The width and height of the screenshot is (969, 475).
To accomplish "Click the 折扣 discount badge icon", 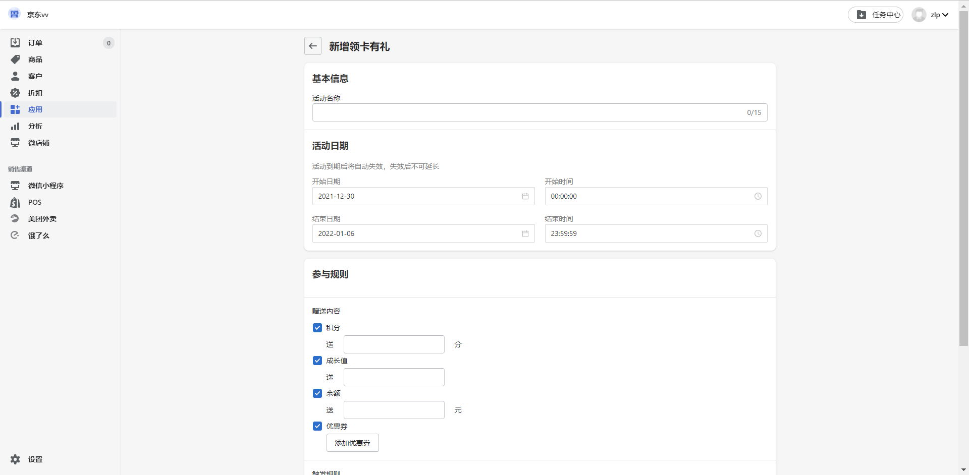I will [x=15, y=93].
